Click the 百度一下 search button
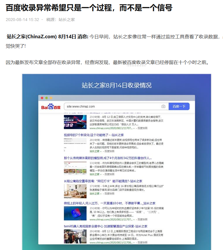This screenshot has width=223, height=250. (x=179, y=106)
